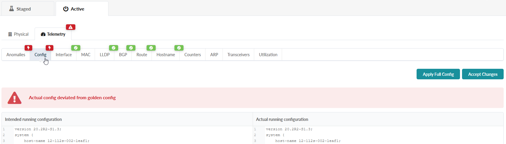Click the green check badge above Route
This screenshot has width=506, height=144.
(x=151, y=48)
